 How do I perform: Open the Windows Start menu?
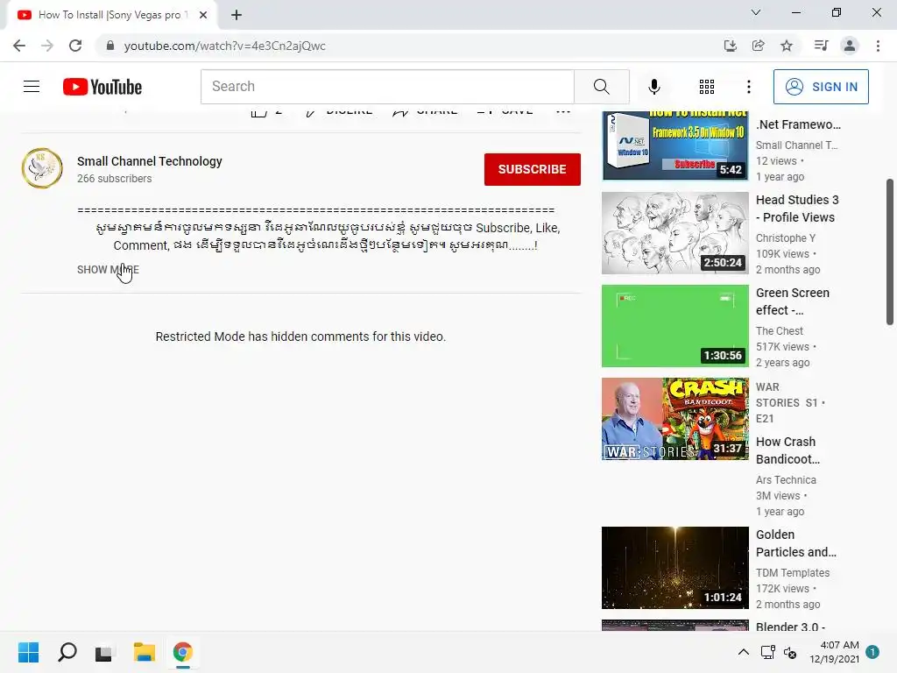pyautogui.click(x=28, y=652)
